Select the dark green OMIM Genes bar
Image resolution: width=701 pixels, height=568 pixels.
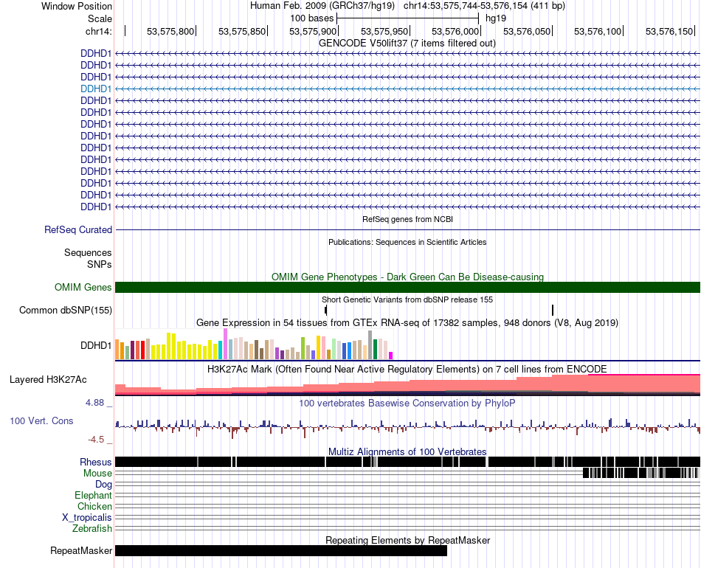(x=407, y=288)
